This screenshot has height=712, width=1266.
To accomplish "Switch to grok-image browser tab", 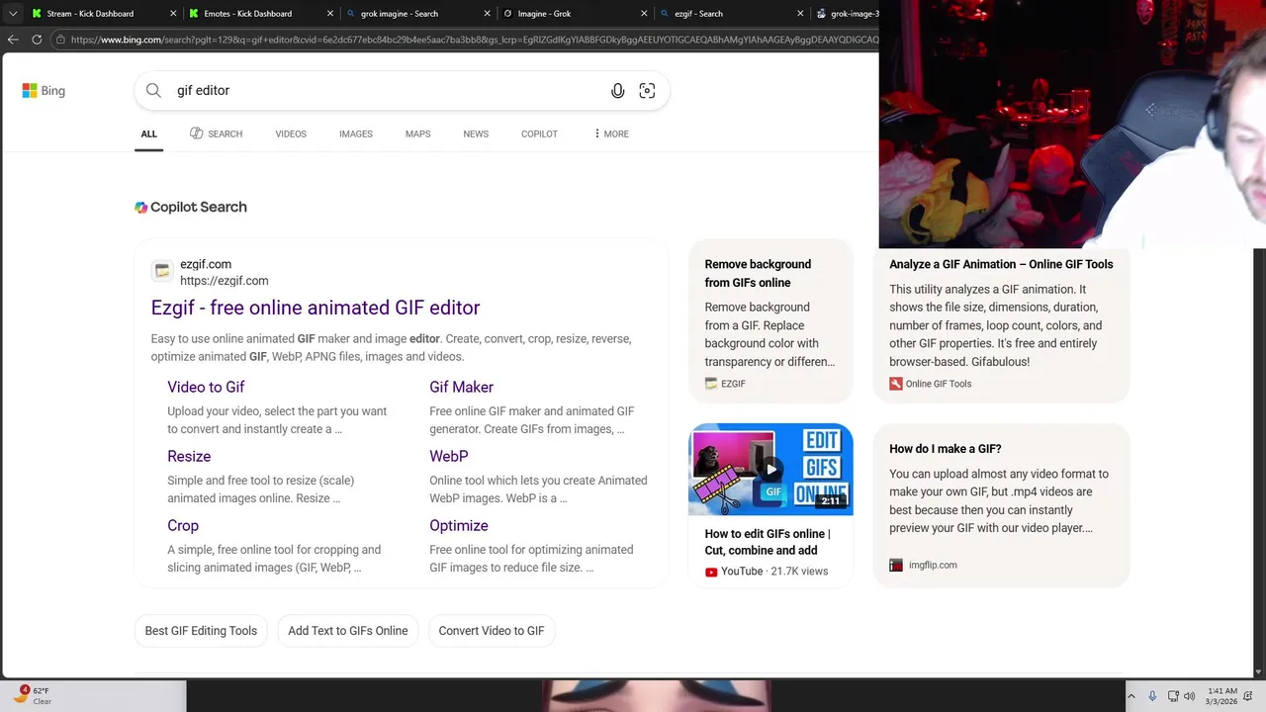I will [847, 14].
